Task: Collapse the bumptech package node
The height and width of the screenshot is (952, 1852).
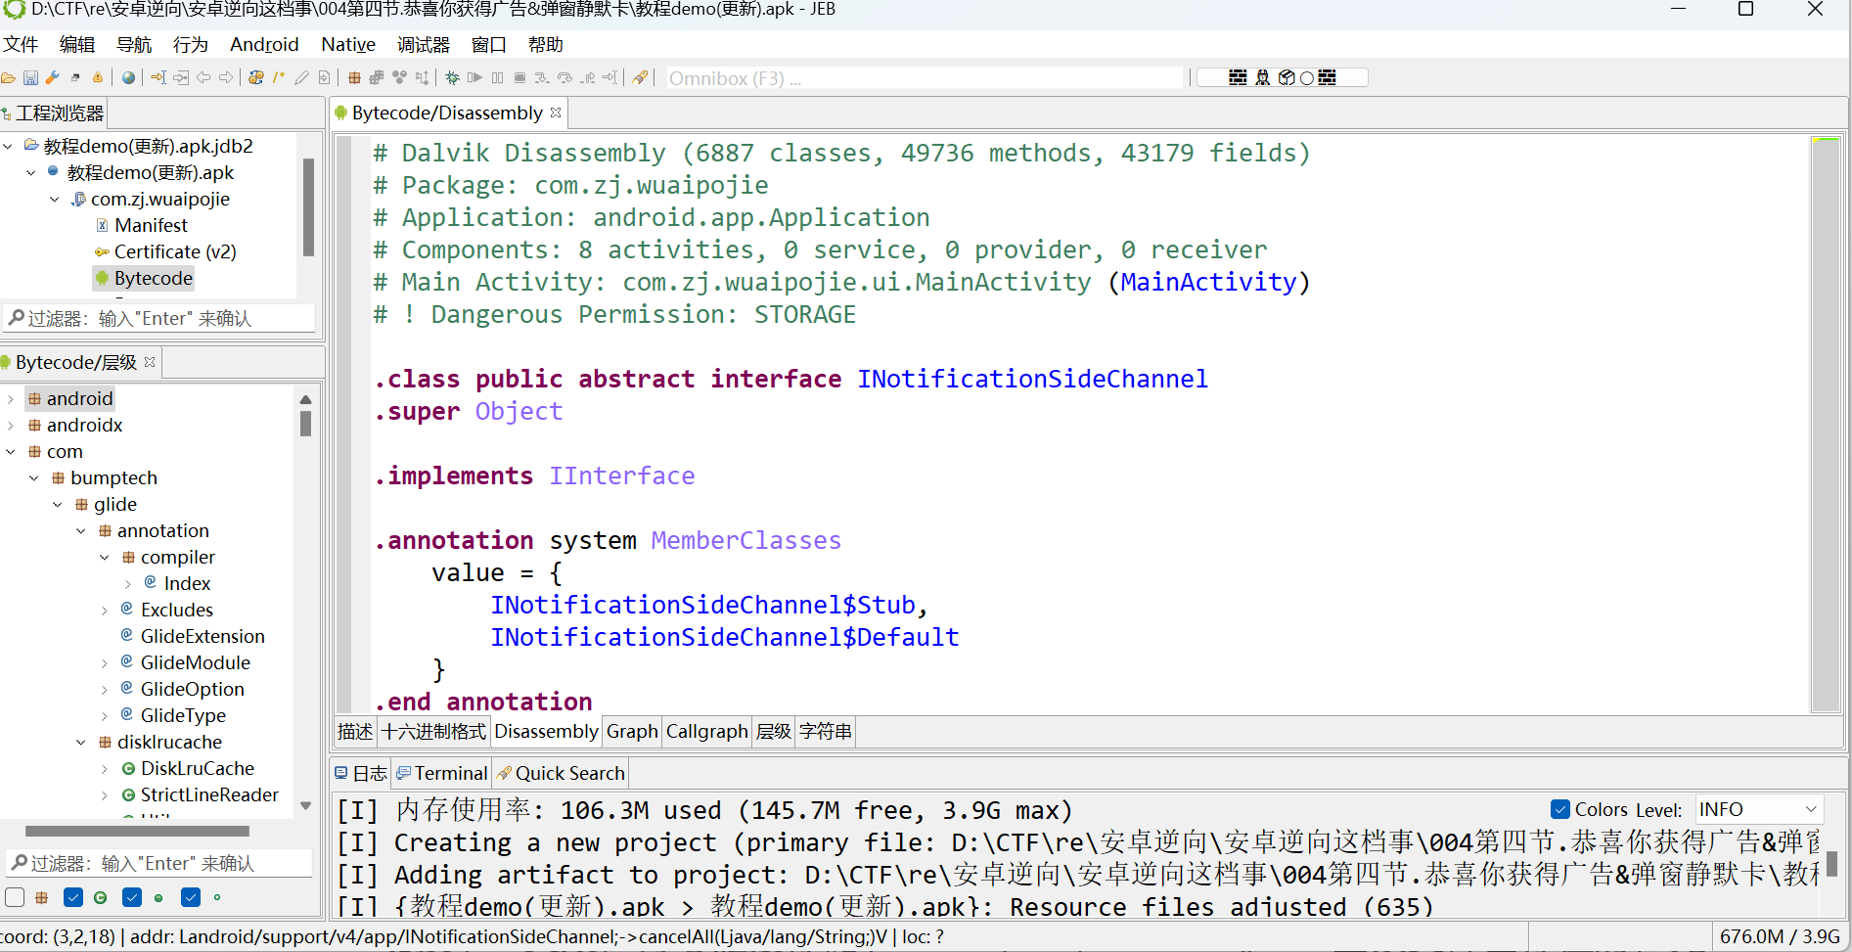Action: click(34, 477)
